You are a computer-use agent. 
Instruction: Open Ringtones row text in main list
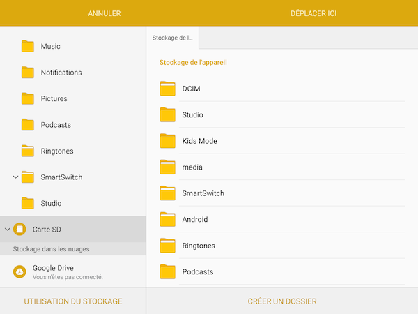coord(199,246)
